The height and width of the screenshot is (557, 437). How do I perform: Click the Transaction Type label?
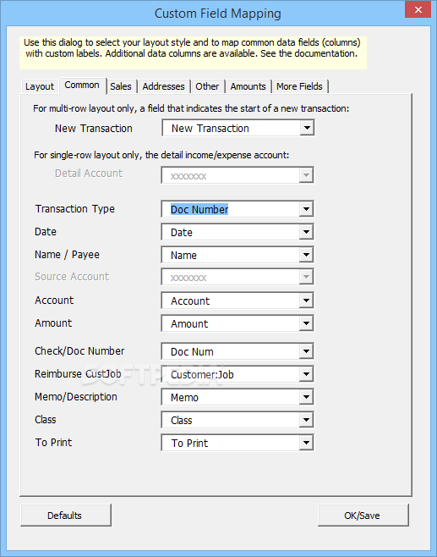tap(75, 209)
